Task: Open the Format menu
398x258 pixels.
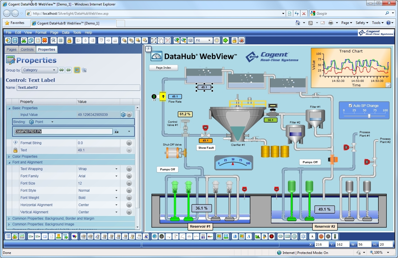Action: click(x=41, y=33)
